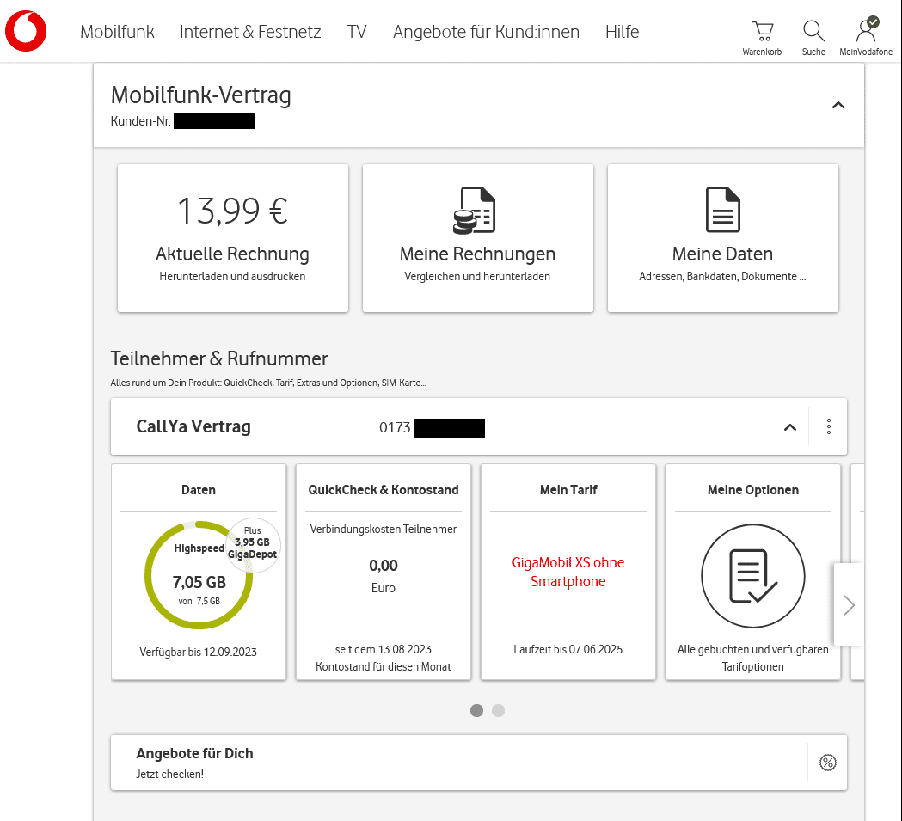The height and width of the screenshot is (821, 902).
Task: Open the Warenkorb cart icon
Action: click(x=762, y=31)
